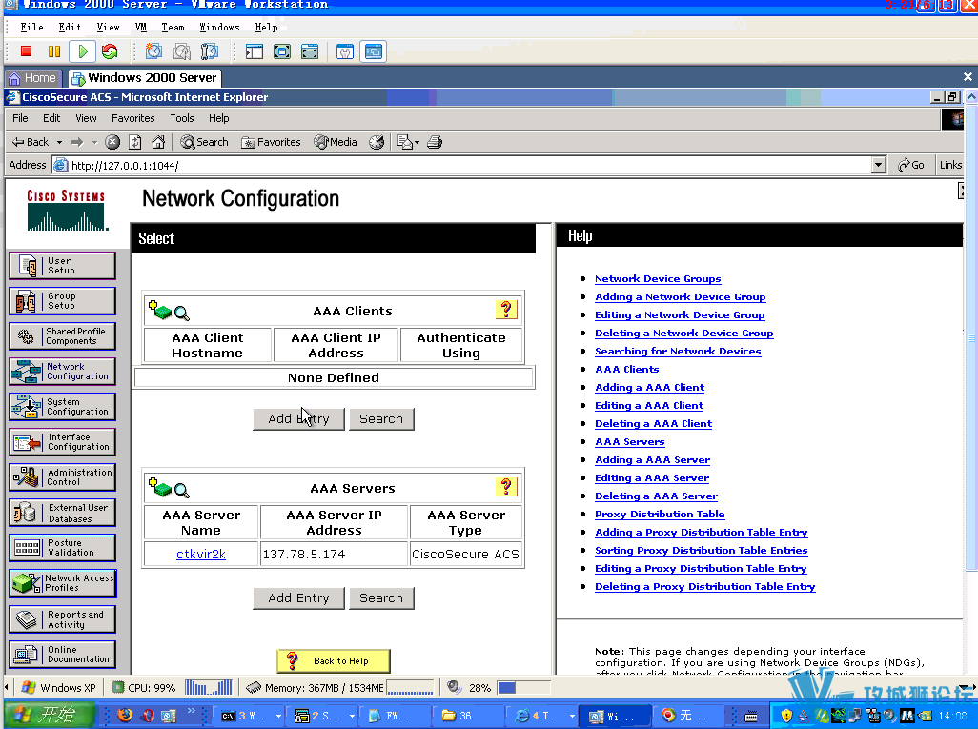Click the IE Media toolbar button
Viewport: 978px width, 729px height.
(x=336, y=142)
